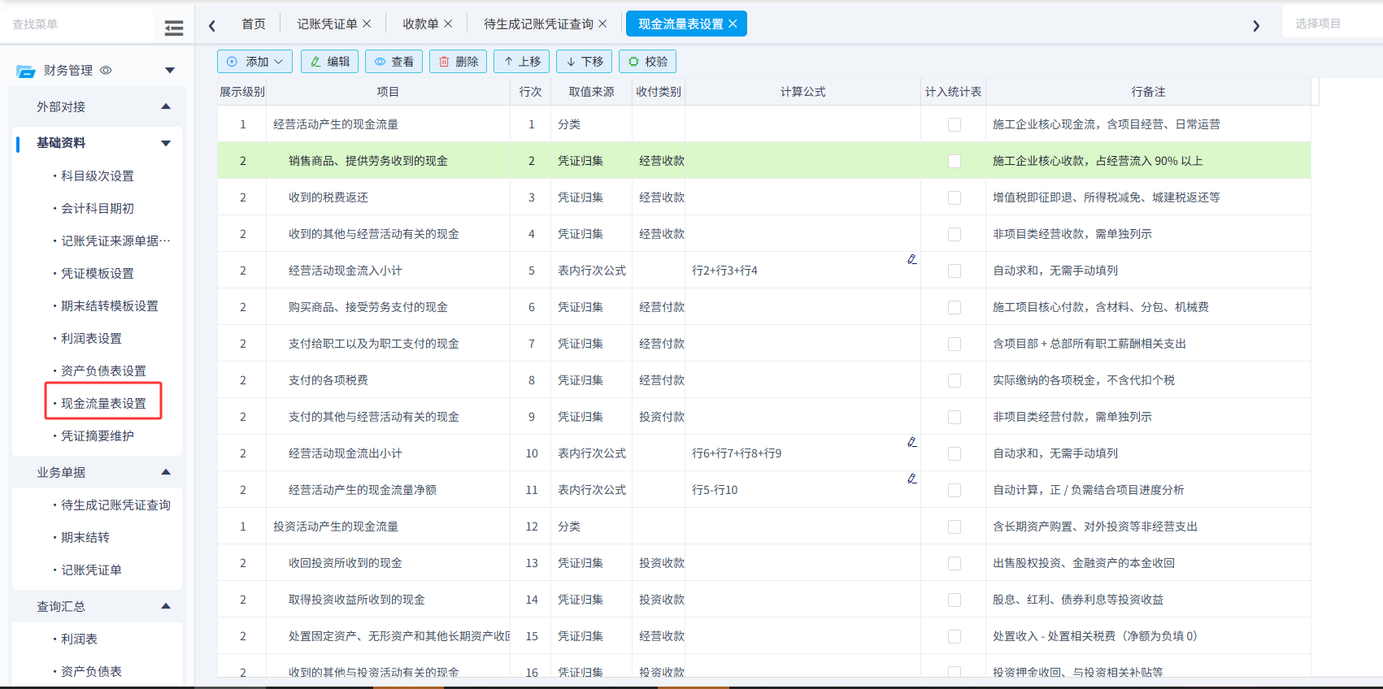This screenshot has width=1383, height=689.
Task: Close the 待生成记账凭证查询 tab
Action: (x=602, y=24)
